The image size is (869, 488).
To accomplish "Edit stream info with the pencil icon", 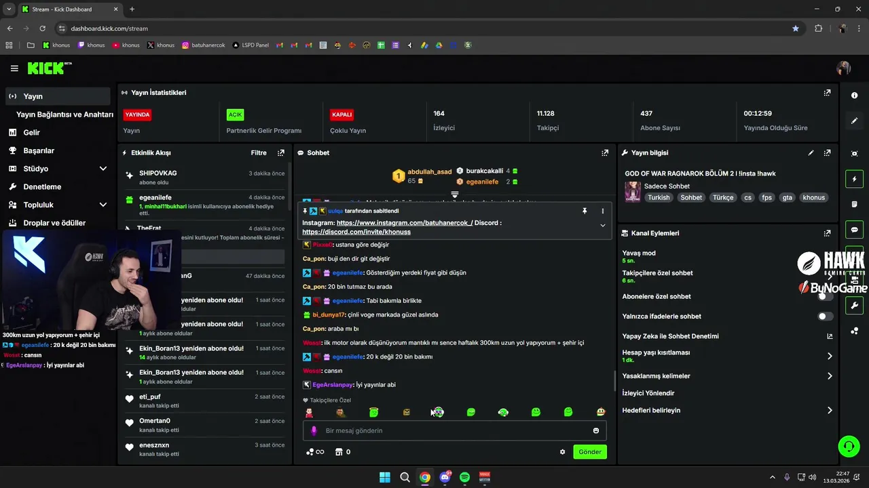I will pos(811,153).
